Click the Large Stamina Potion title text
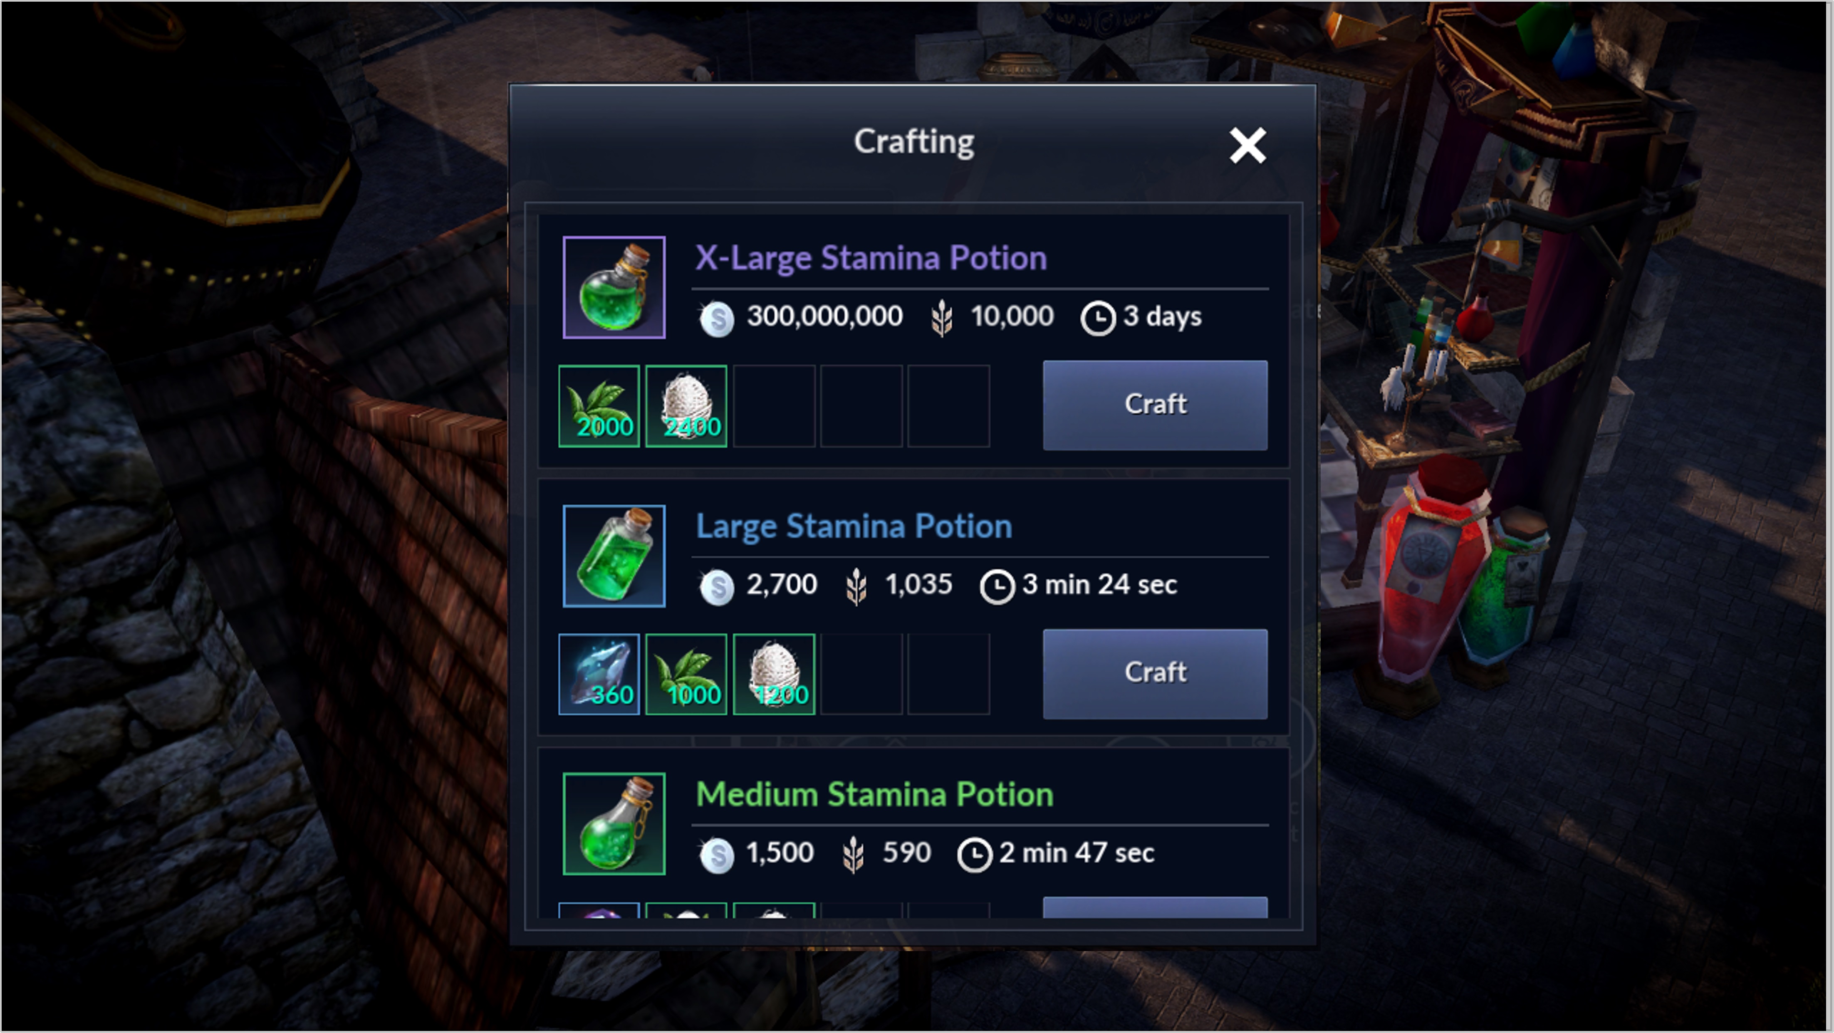This screenshot has width=1834, height=1033. pos(854,527)
